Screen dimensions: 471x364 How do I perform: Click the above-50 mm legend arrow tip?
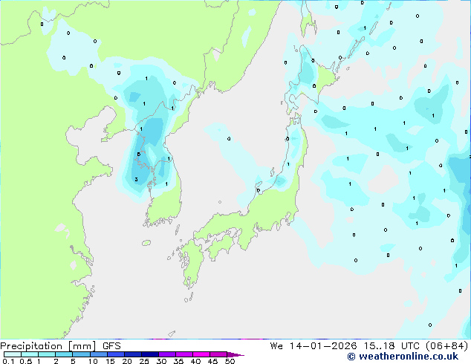click(x=235, y=354)
